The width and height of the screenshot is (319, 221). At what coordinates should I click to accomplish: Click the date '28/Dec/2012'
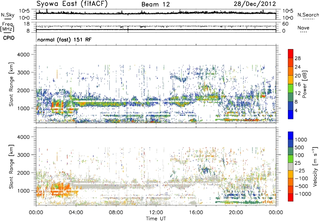coord(255,4)
